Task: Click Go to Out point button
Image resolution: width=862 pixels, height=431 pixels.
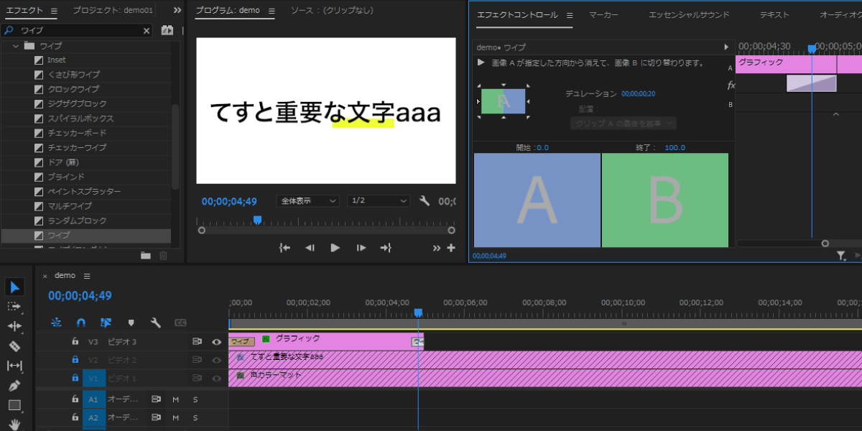Action: pyautogui.click(x=386, y=248)
